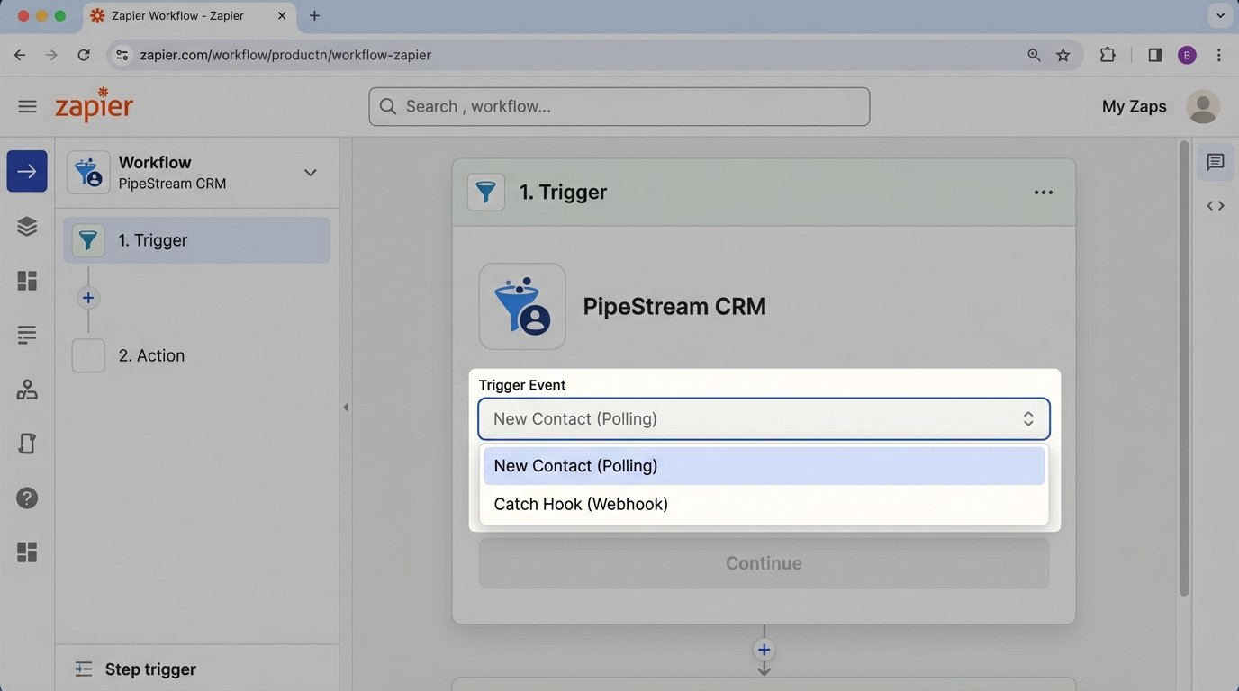Open the notes/sticky panel from sidebar
Image resolution: width=1239 pixels, height=691 pixels.
(27, 443)
